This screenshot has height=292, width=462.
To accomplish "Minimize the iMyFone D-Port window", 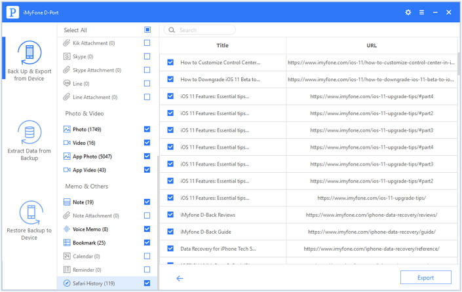I will 435,12.
